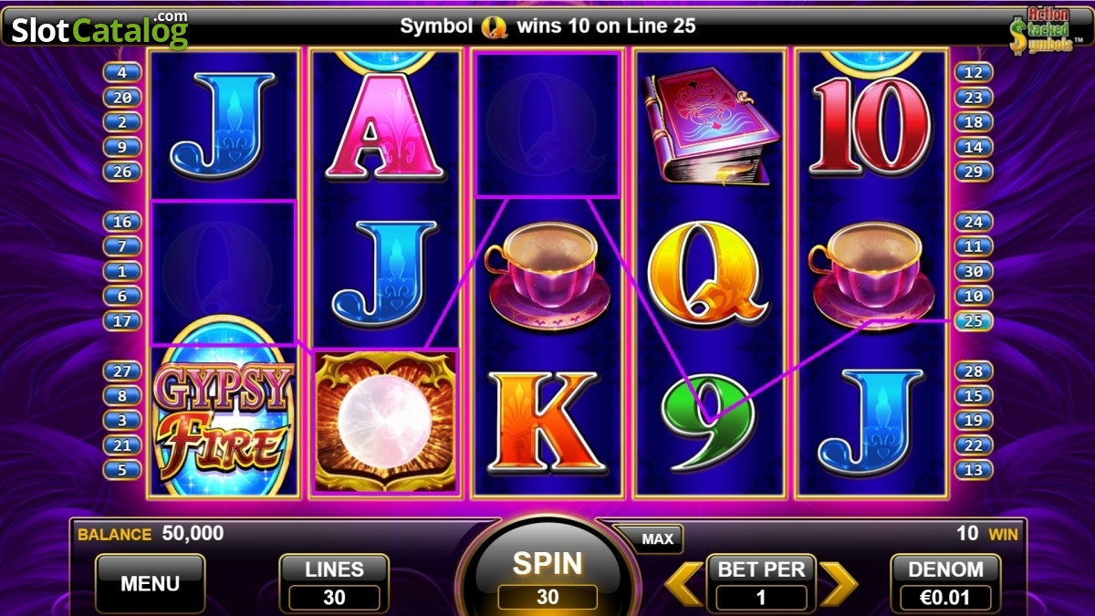Select payline 4 indicator
1095x616 pixels.
click(122, 72)
